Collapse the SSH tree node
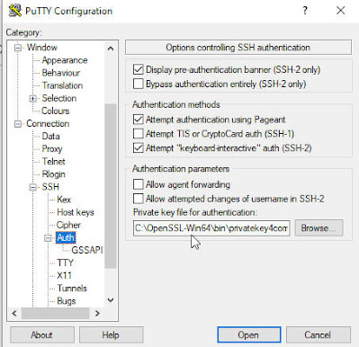The width and height of the screenshot is (359, 347). [33, 187]
